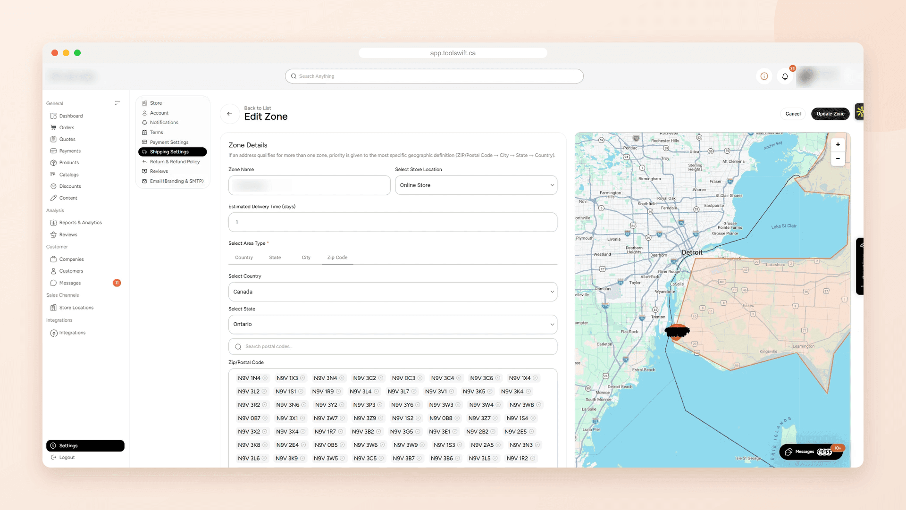The image size is (906, 510).
Task: Remove postal code N9V 1X4
Action: click(535, 378)
